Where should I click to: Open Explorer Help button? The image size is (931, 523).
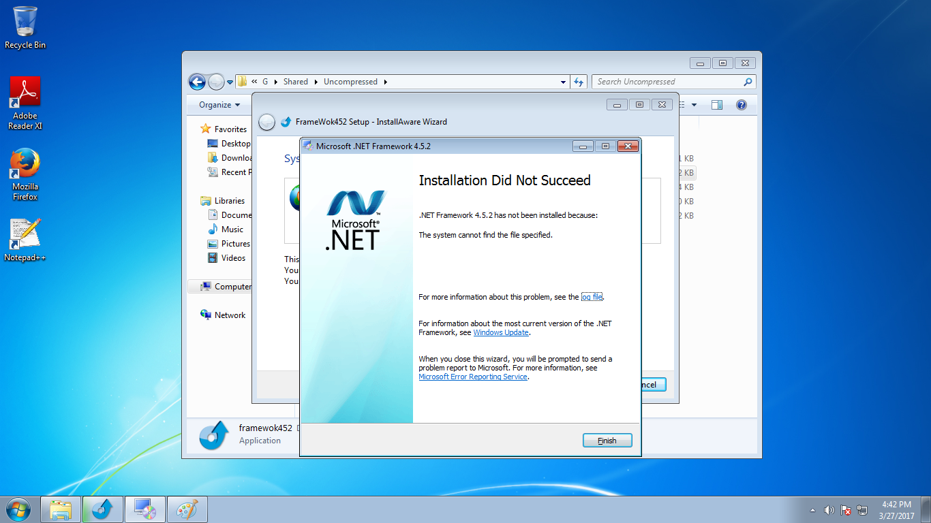(x=742, y=105)
